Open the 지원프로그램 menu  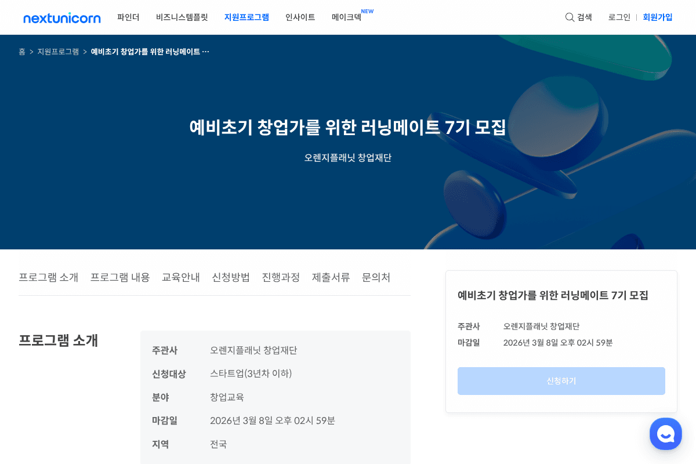[246, 17]
